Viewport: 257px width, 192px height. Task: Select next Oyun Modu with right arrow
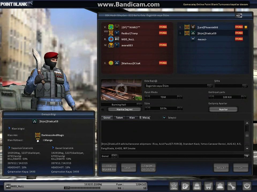point(180,97)
